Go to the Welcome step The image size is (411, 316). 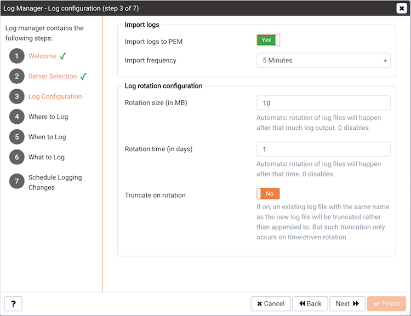42,56
